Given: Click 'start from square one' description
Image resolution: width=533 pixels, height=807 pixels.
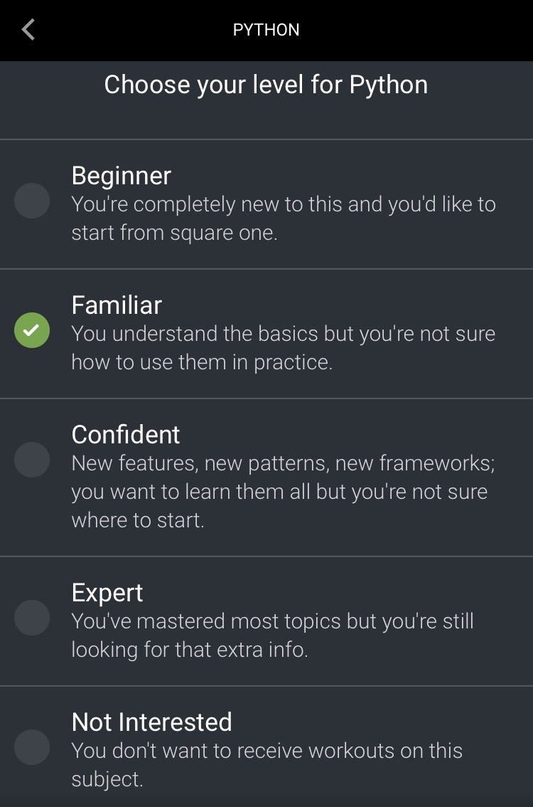Looking at the screenshot, I should tap(174, 233).
